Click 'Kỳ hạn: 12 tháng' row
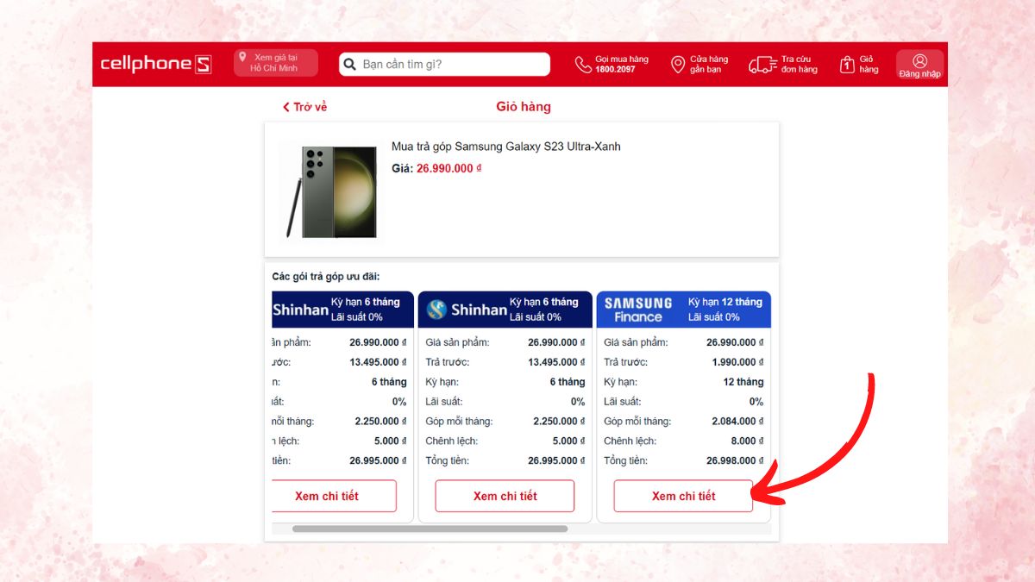1035x582 pixels. click(x=684, y=382)
